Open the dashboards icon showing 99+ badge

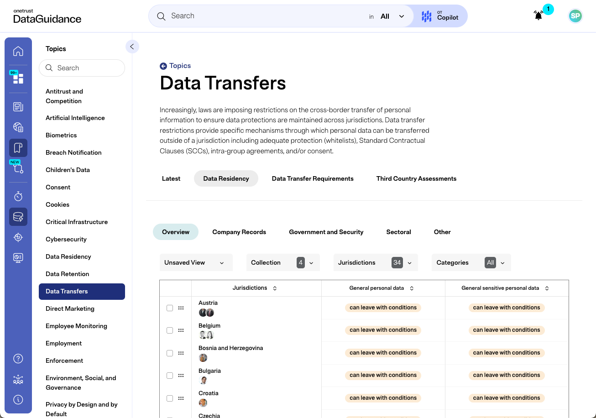pos(18,78)
